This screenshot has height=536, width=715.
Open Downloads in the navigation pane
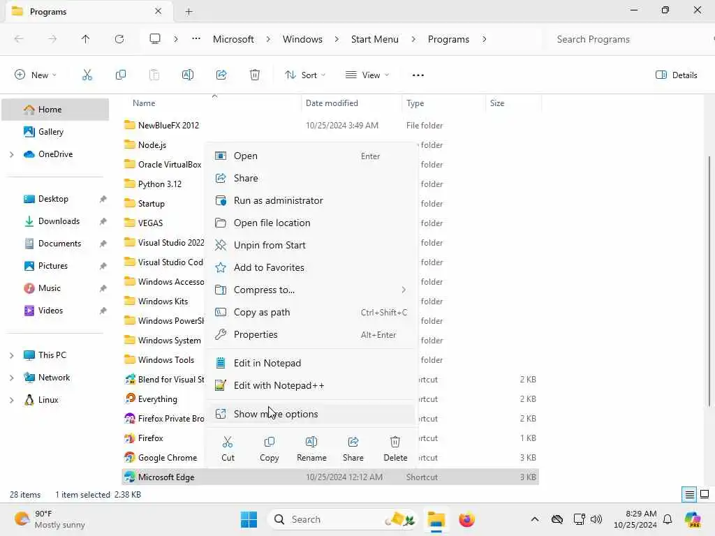pyautogui.click(x=59, y=221)
